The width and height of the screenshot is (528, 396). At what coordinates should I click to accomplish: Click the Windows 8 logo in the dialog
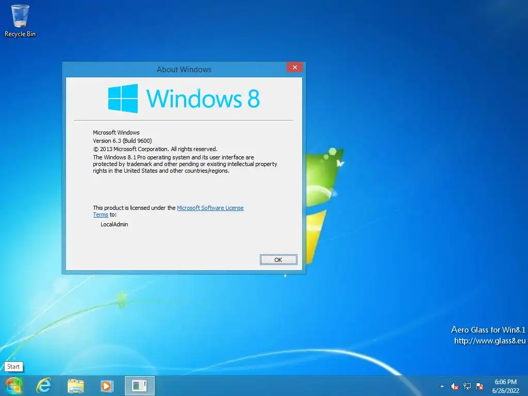point(184,98)
